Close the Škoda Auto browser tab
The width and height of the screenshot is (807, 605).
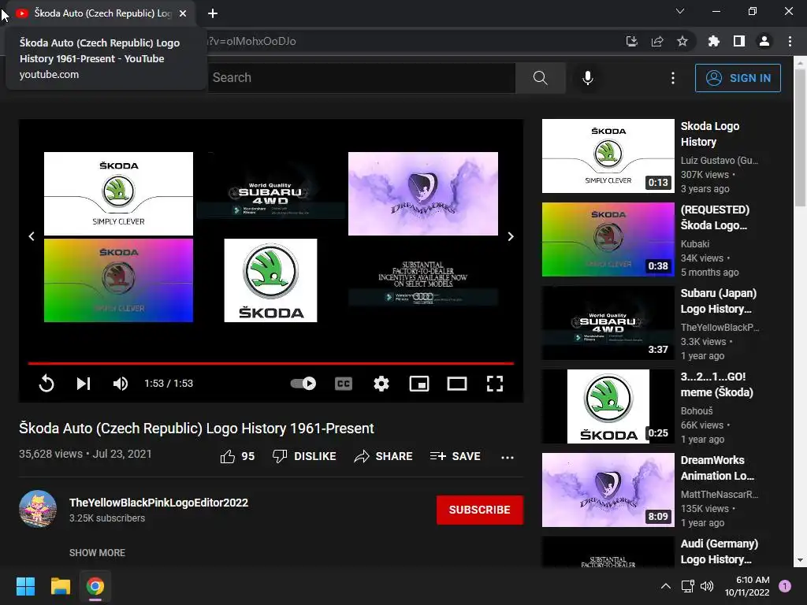tap(183, 13)
